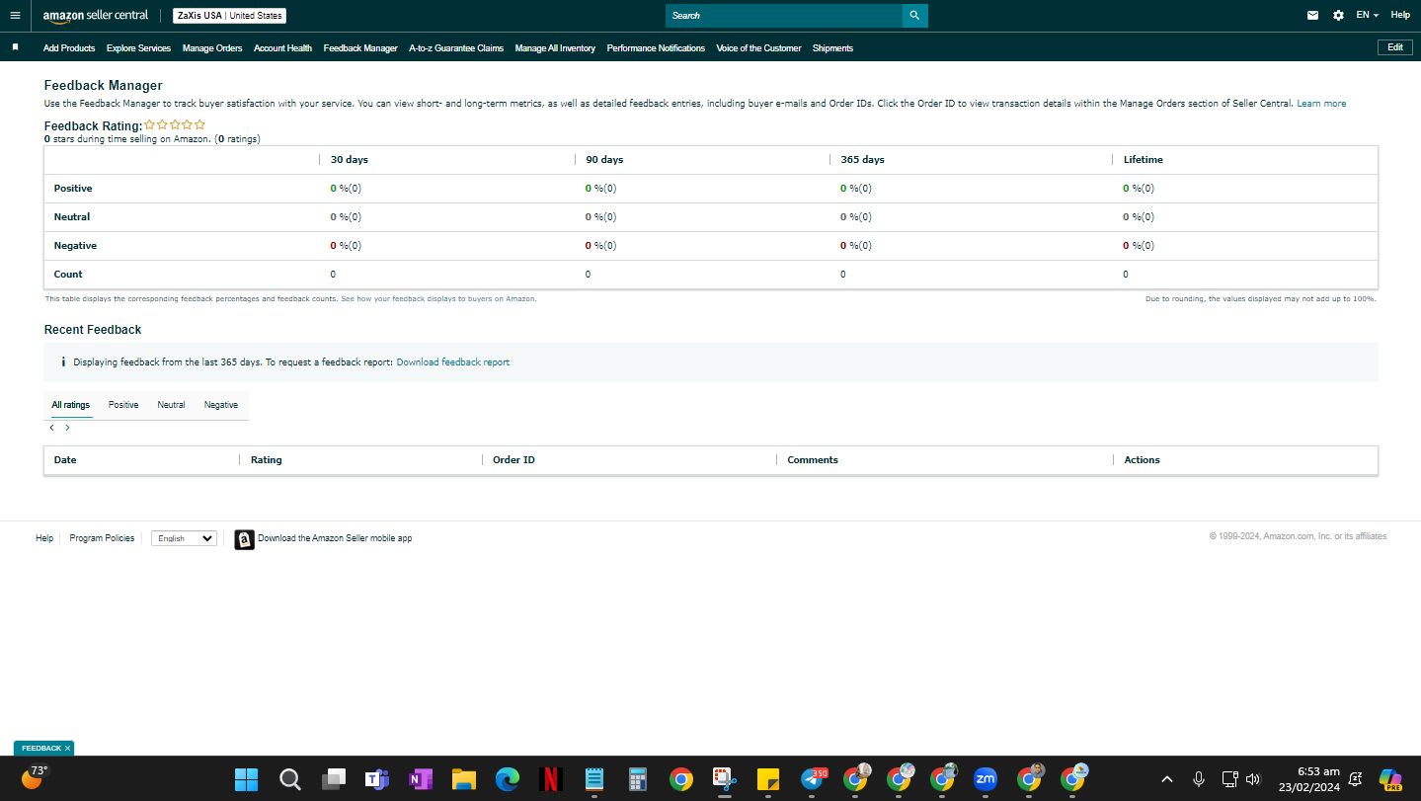Go to Manage All Inventory
Viewport: 1421px width, 801px height.
[x=555, y=47]
